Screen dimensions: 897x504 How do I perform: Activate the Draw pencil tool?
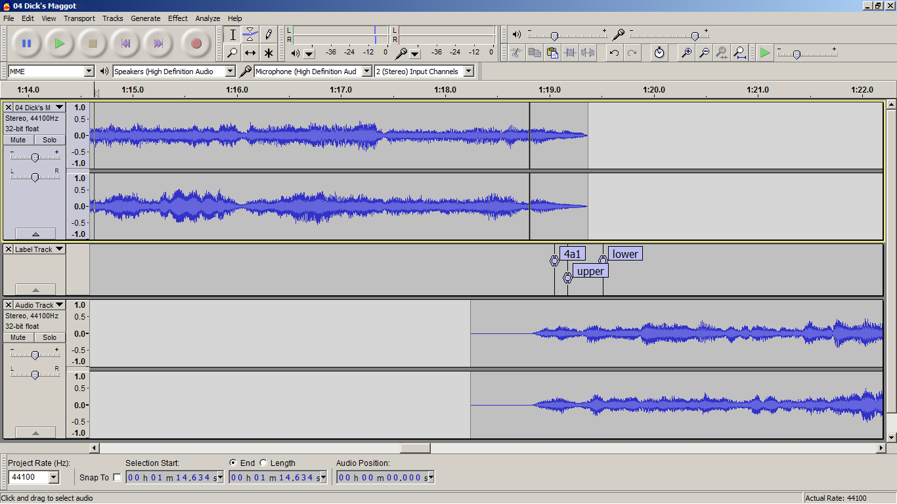268,34
